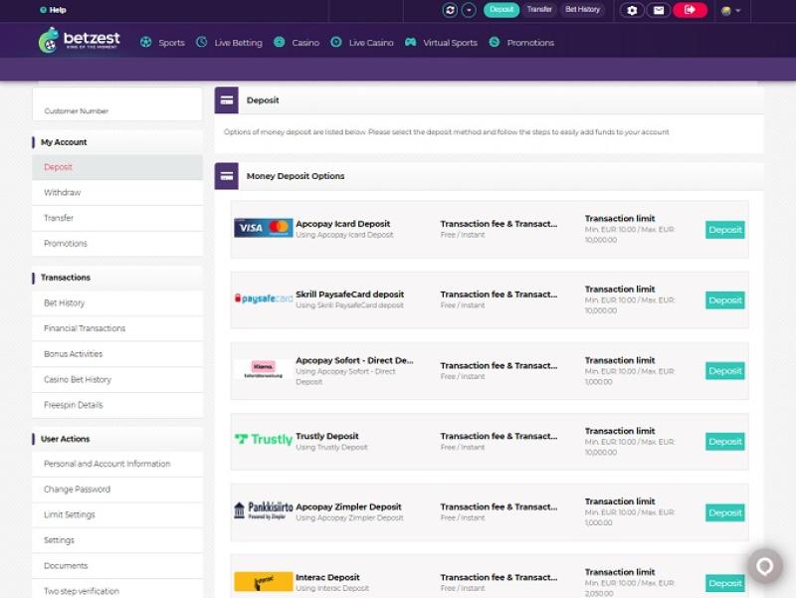Open Limit Settings in the sidebar

click(117, 514)
